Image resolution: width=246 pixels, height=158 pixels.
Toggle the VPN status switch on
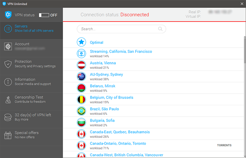[44, 15]
